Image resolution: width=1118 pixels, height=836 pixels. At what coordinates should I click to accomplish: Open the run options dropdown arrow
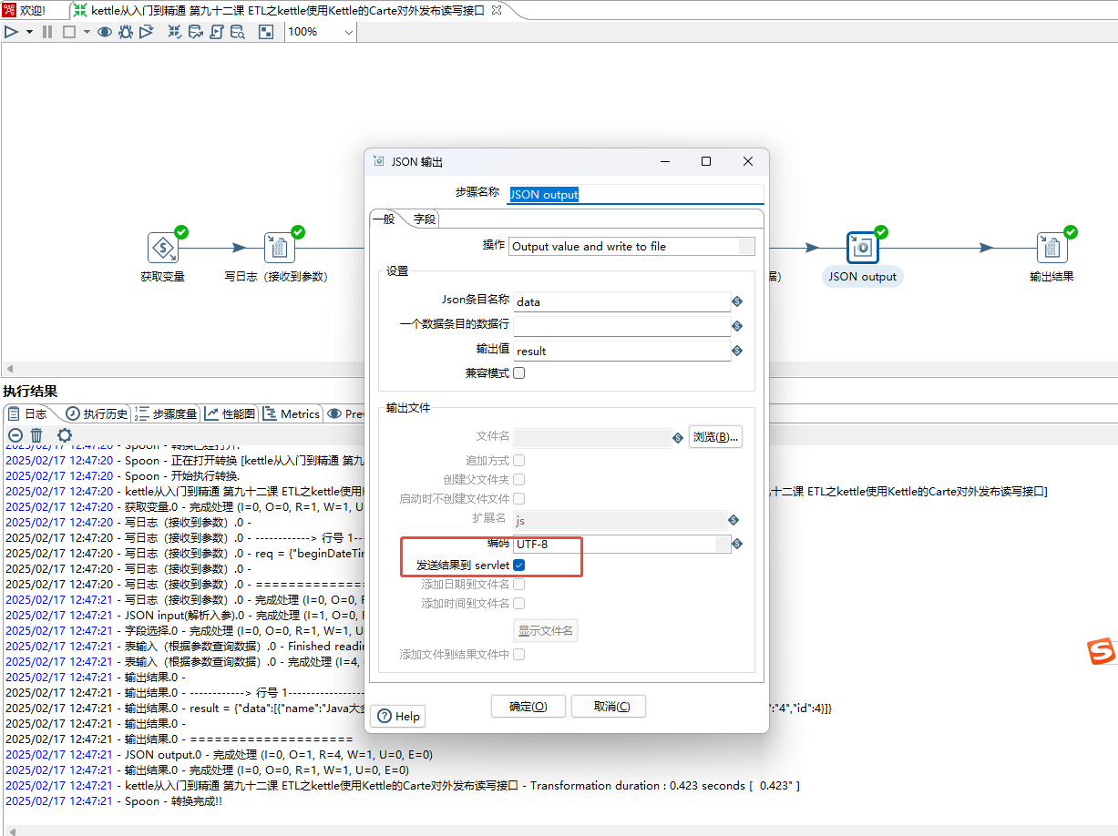point(29,32)
